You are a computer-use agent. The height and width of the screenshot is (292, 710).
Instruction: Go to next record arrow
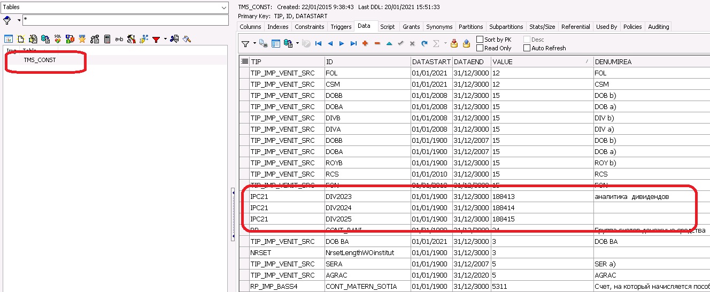(342, 44)
